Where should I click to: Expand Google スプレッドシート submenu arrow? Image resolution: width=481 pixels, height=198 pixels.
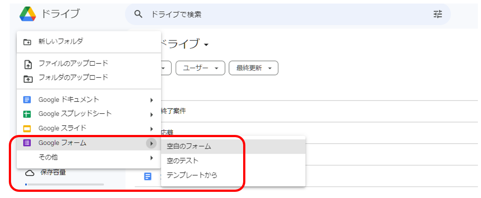tap(151, 115)
